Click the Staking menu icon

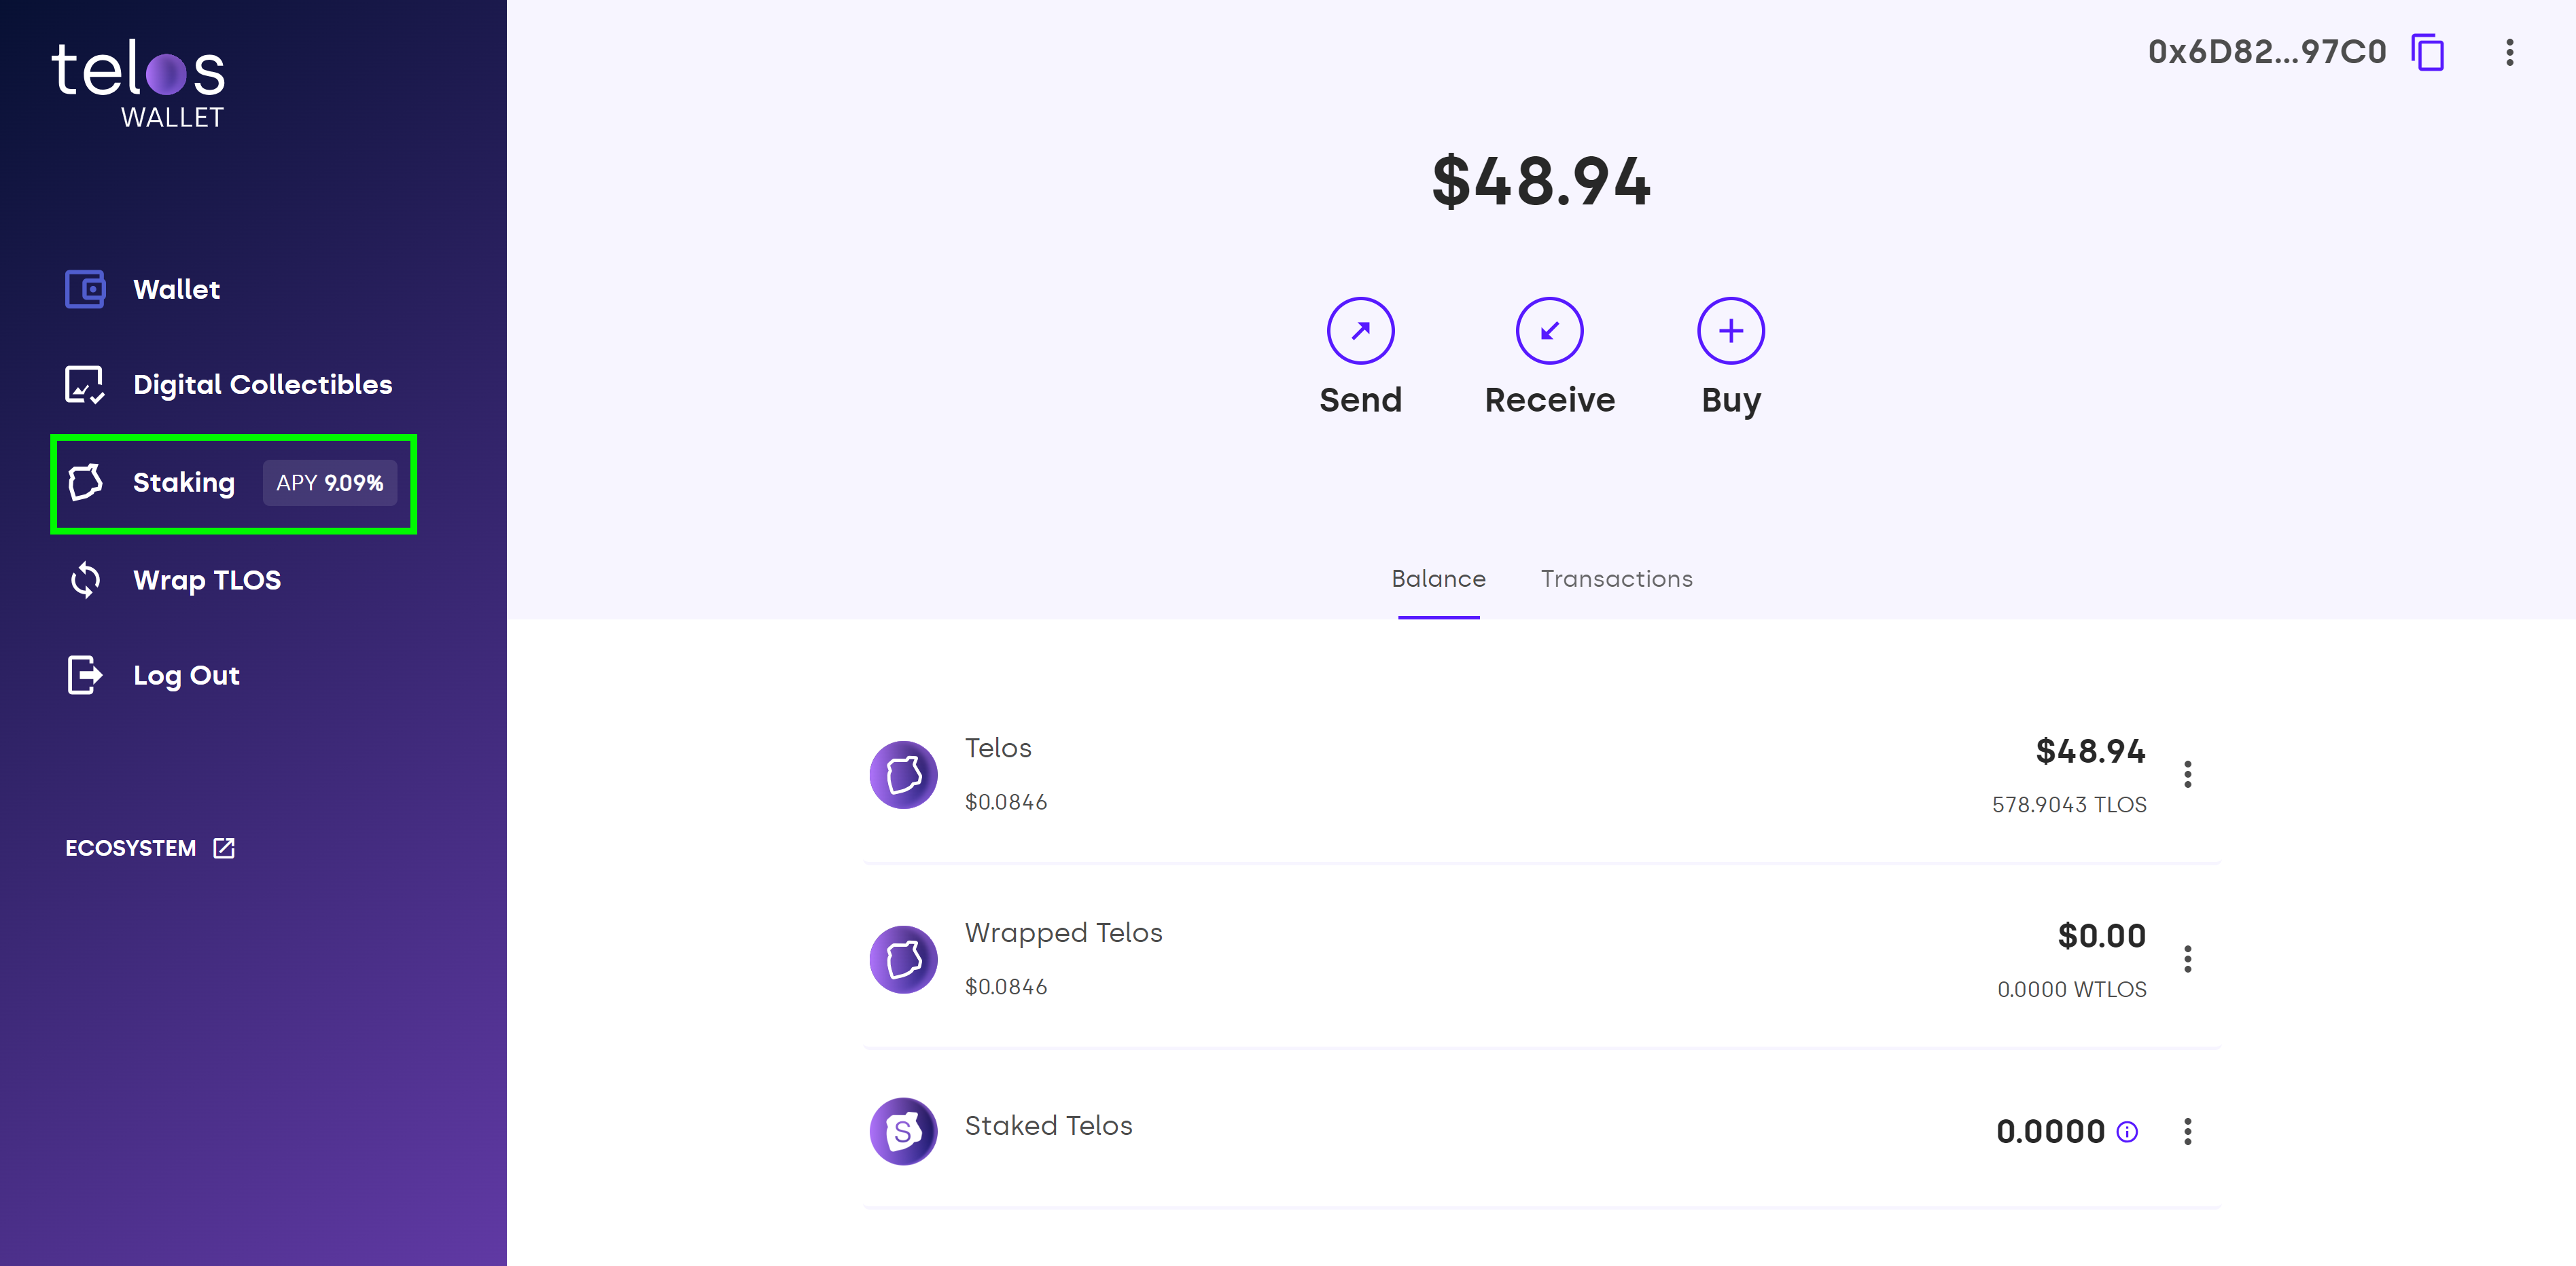point(86,483)
